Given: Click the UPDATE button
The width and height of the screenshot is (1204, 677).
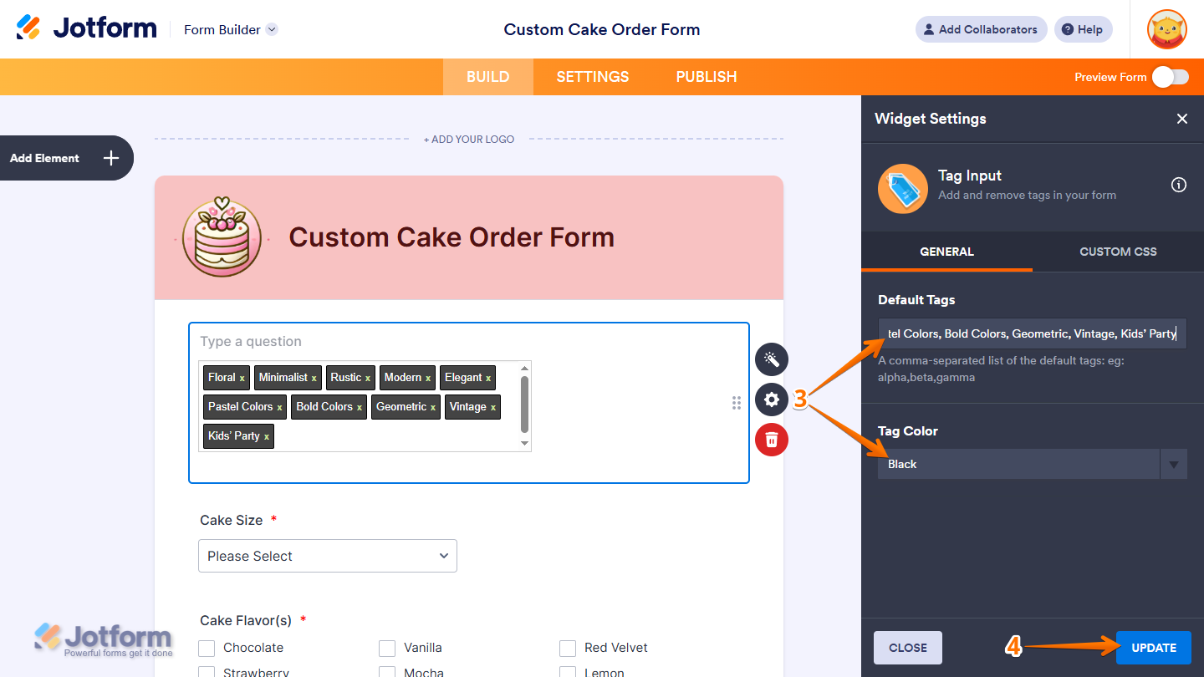Looking at the screenshot, I should click(x=1153, y=647).
